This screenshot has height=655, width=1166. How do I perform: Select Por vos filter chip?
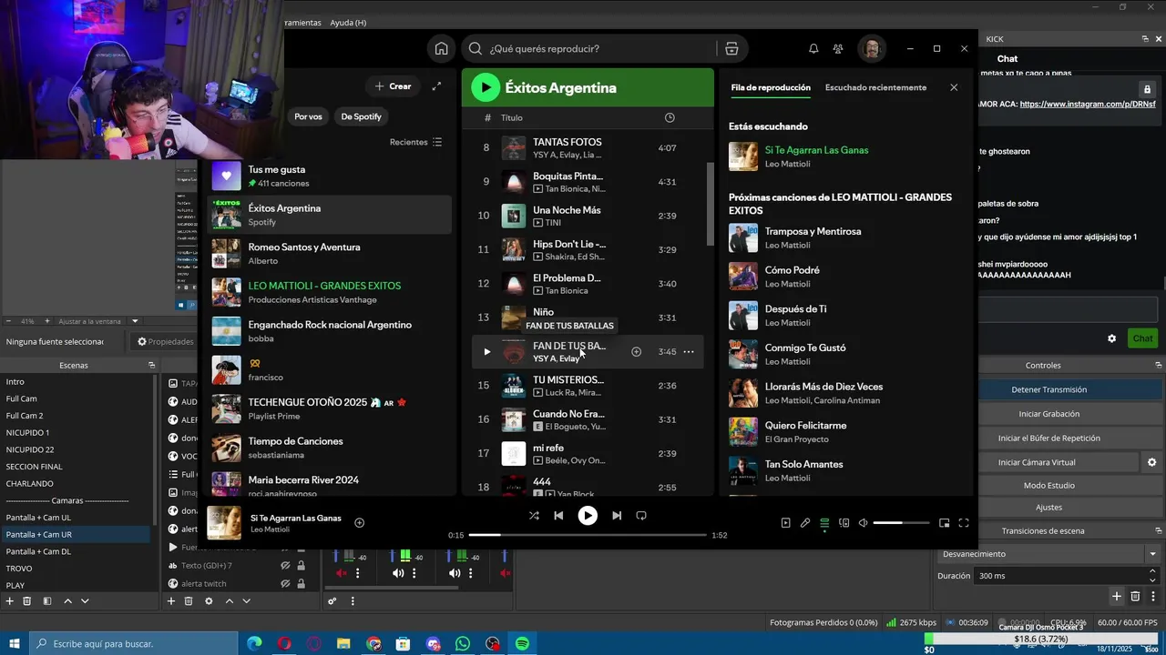[x=308, y=116]
